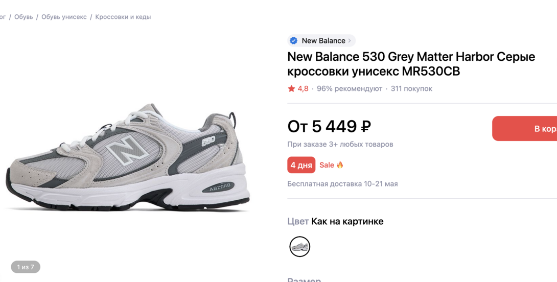The height and width of the screenshot is (282, 557).
Task: Select the grey sneaker color swatch
Action: (x=300, y=247)
